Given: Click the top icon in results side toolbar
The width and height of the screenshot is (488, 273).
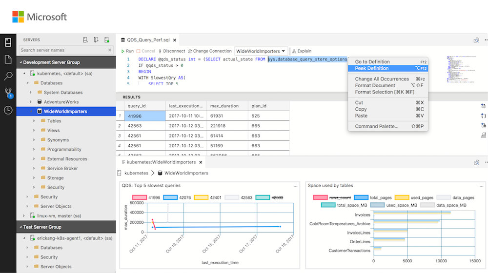Looking at the screenshot, I should tap(483, 106).
